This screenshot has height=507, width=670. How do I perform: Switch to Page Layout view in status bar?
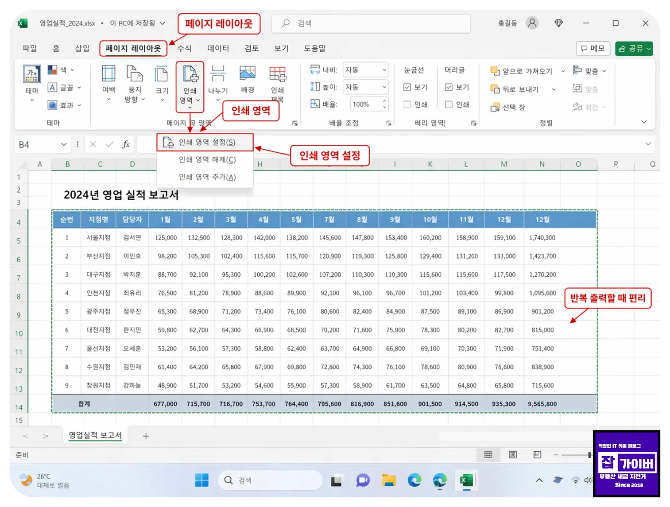click(x=513, y=455)
